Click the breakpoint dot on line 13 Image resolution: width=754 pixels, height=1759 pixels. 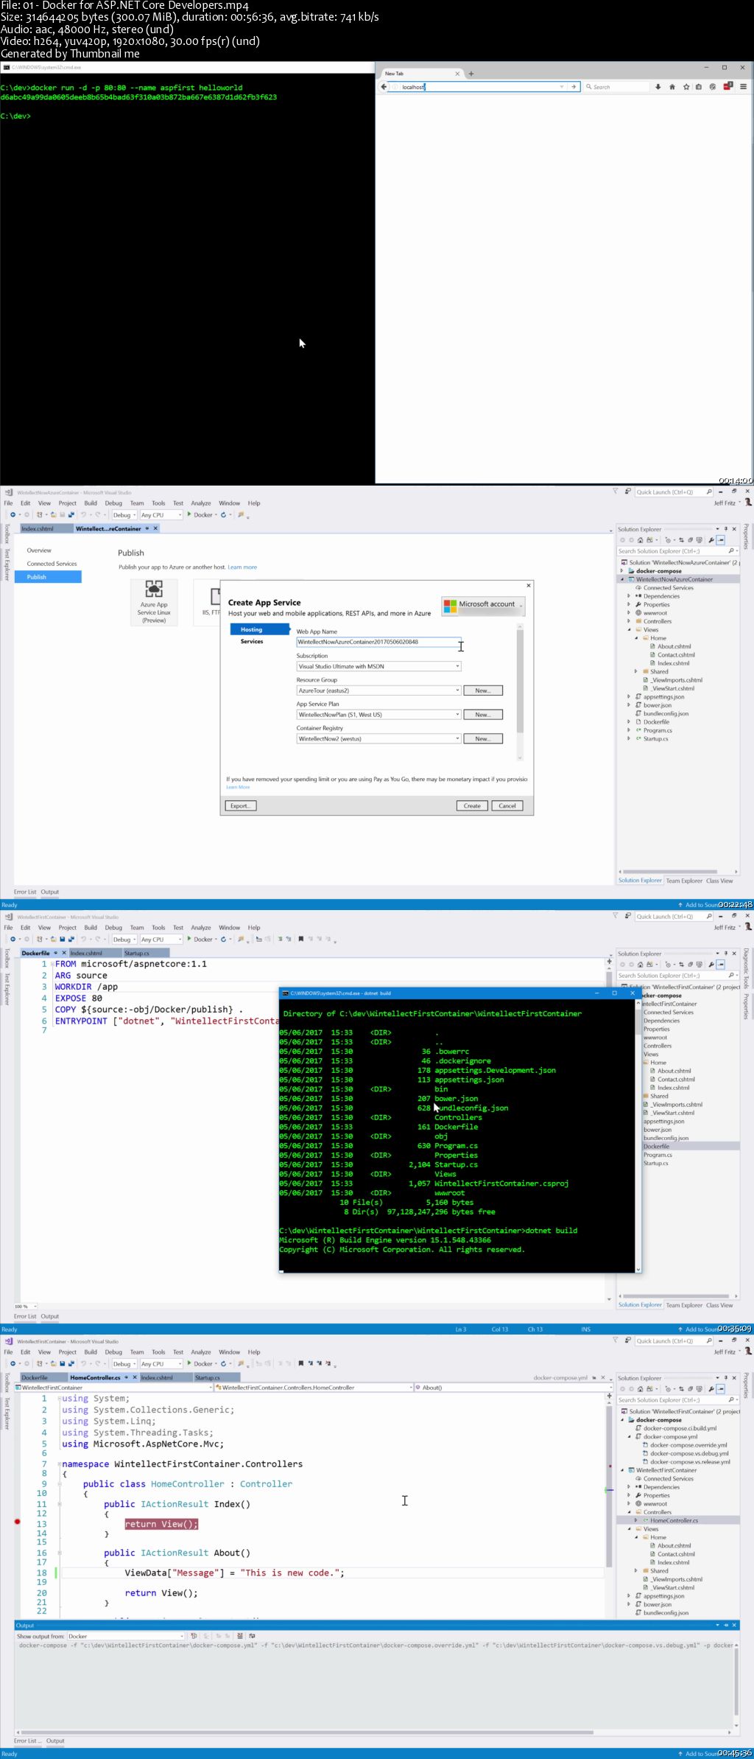click(x=18, y=1522)
